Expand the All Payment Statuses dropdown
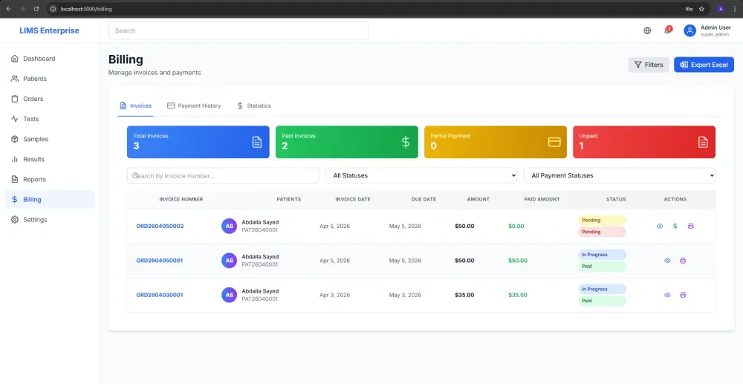The image size is (743, 384). pos(619,176)
